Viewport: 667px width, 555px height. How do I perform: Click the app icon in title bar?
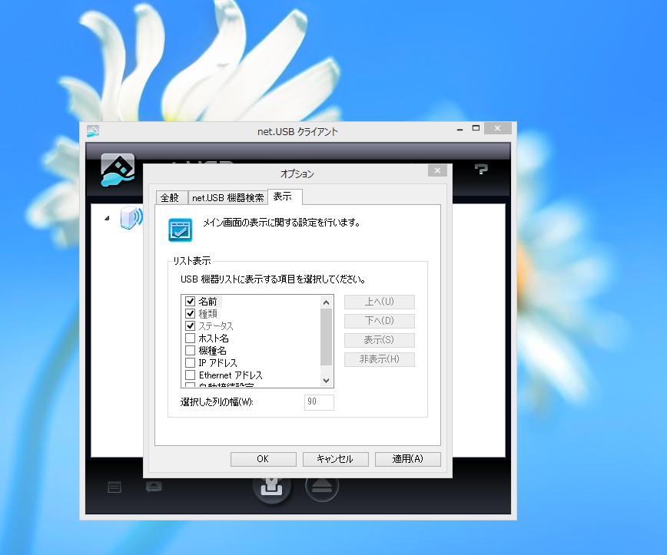[x=93, y=131]
